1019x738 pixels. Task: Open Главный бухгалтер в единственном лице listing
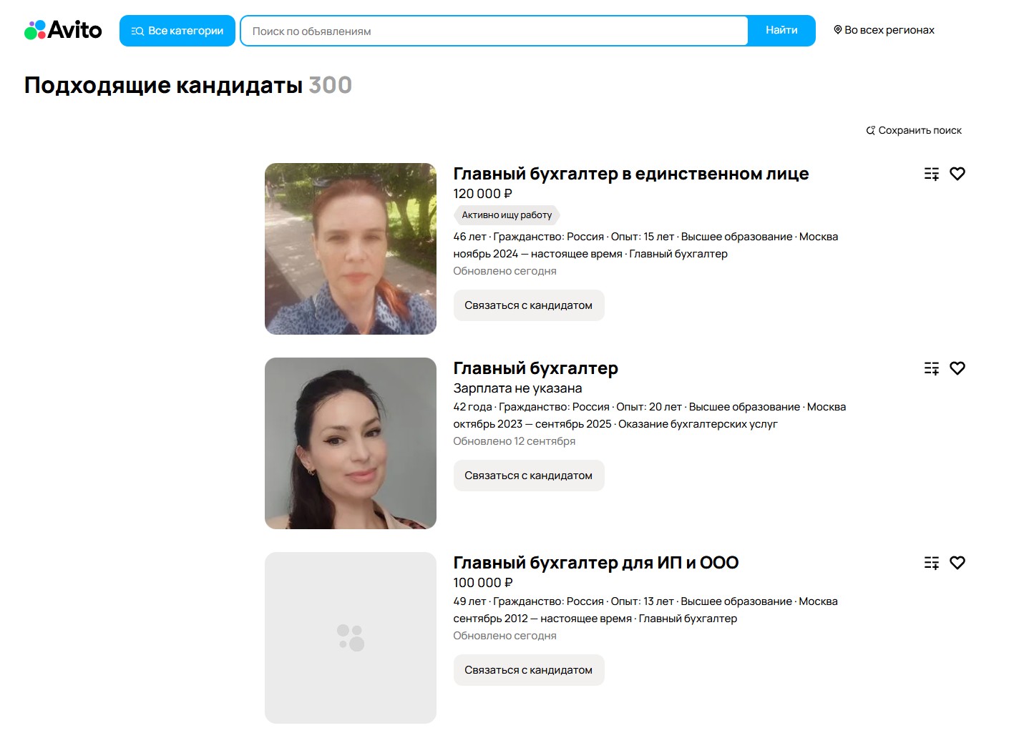click(x=630, y=174)
